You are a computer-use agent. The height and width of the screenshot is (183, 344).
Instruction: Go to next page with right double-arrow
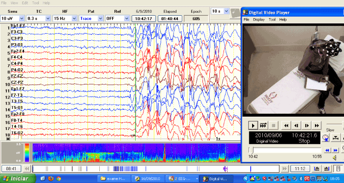point(285,169)
